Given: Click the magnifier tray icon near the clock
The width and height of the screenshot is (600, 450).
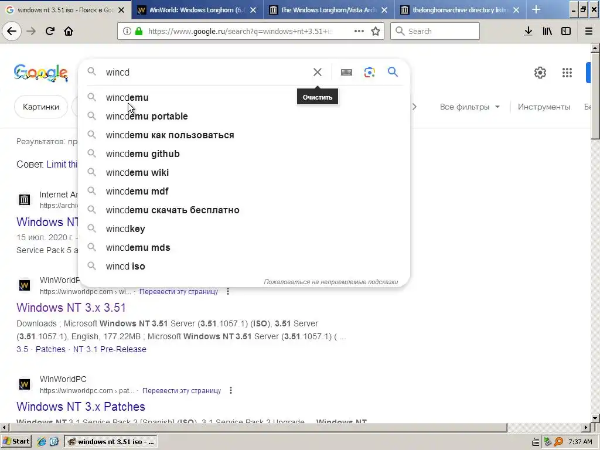Looking at the screenshot, I should click(558, 442).
